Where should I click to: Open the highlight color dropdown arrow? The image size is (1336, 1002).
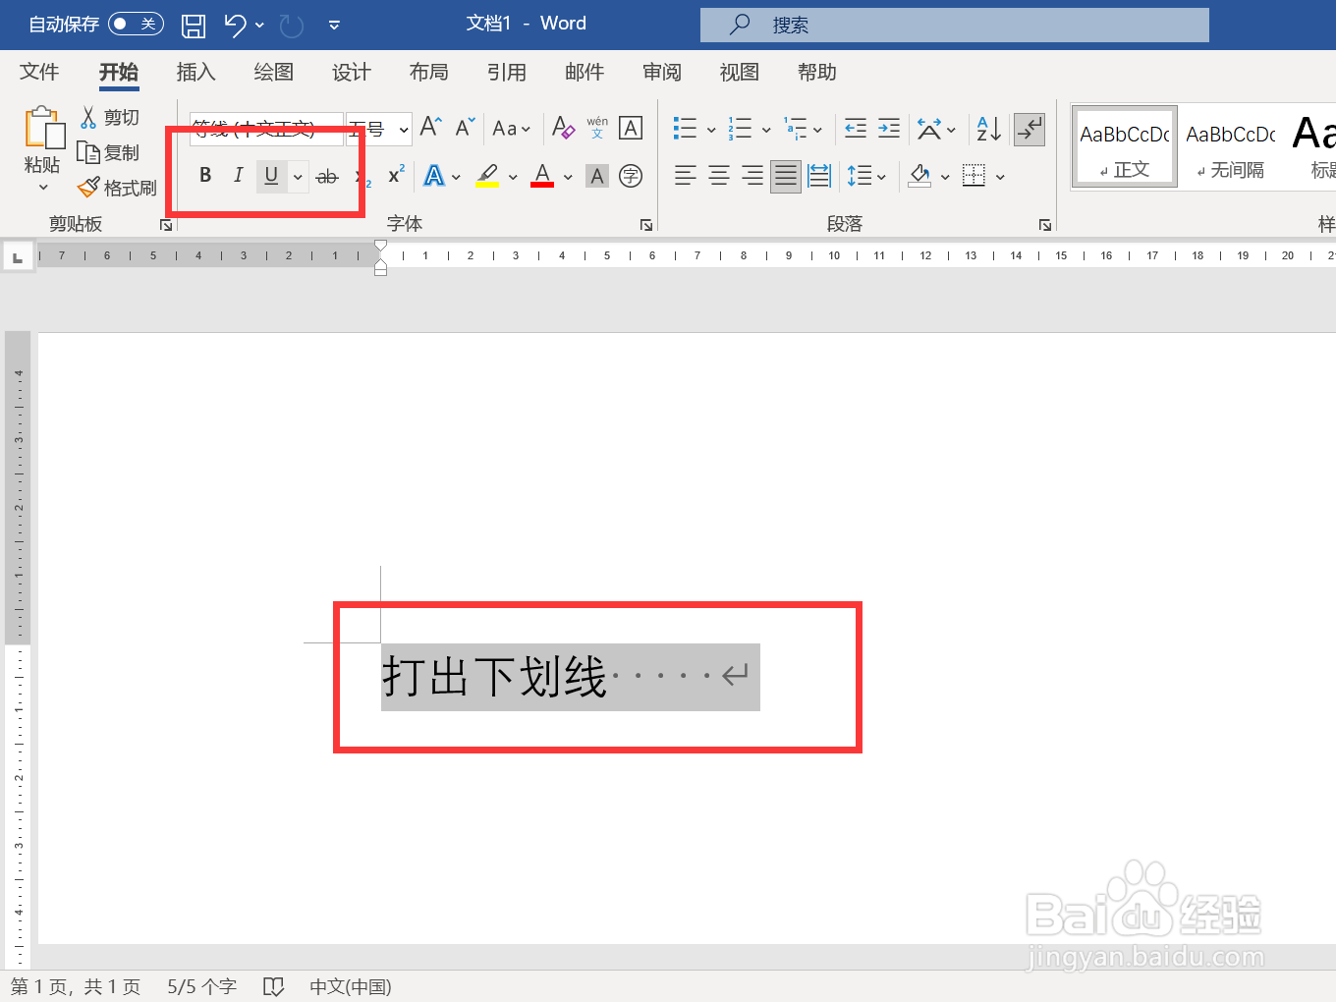click(x=513, y=178)
